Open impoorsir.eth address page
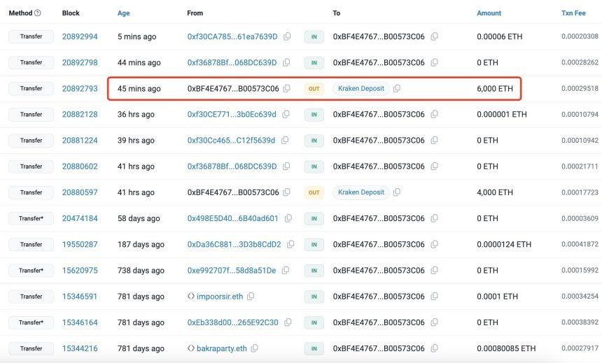602x363 pixels. point(220,297)
